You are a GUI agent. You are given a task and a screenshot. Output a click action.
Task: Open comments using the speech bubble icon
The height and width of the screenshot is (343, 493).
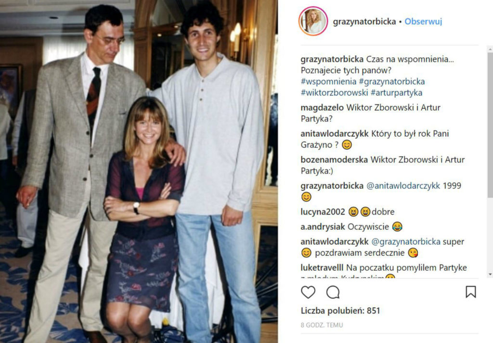(333, 292)
